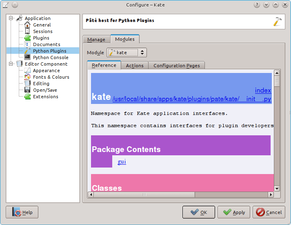Click the horizontal scrollbar left arrow
The height and width of the screenshot is (225, 291).
[91, 194]
